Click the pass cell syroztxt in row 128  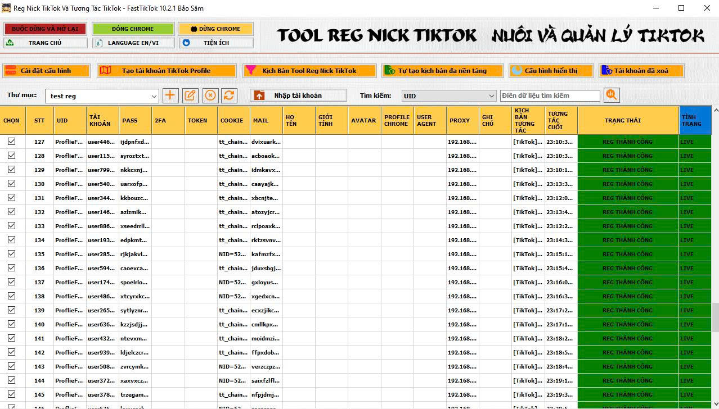tap(135, 156)
